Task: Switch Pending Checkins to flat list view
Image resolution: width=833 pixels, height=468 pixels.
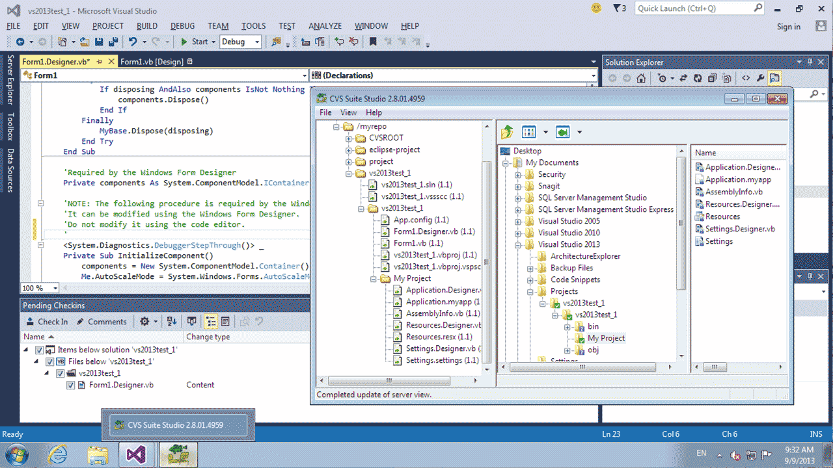Action: 225,321
